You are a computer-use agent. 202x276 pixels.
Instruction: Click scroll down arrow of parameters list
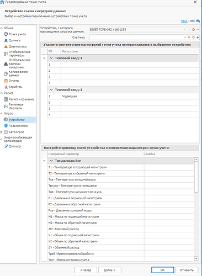196,258
